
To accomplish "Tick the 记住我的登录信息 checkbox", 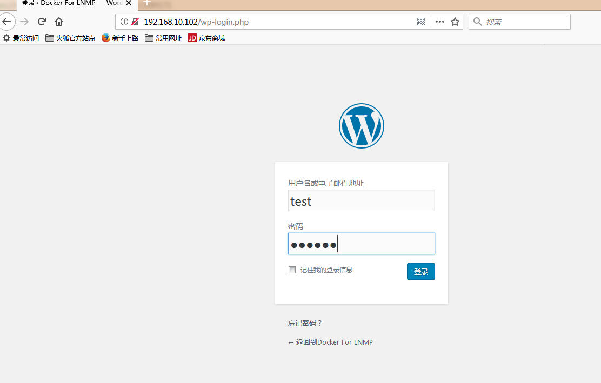I will (x=292, y=270).
